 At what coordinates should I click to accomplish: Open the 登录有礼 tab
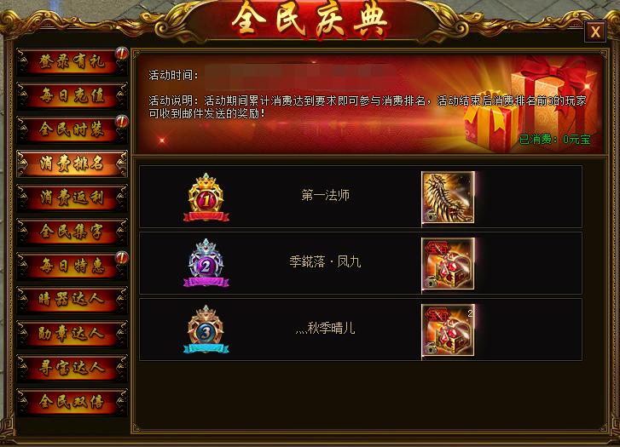[72, 61]
